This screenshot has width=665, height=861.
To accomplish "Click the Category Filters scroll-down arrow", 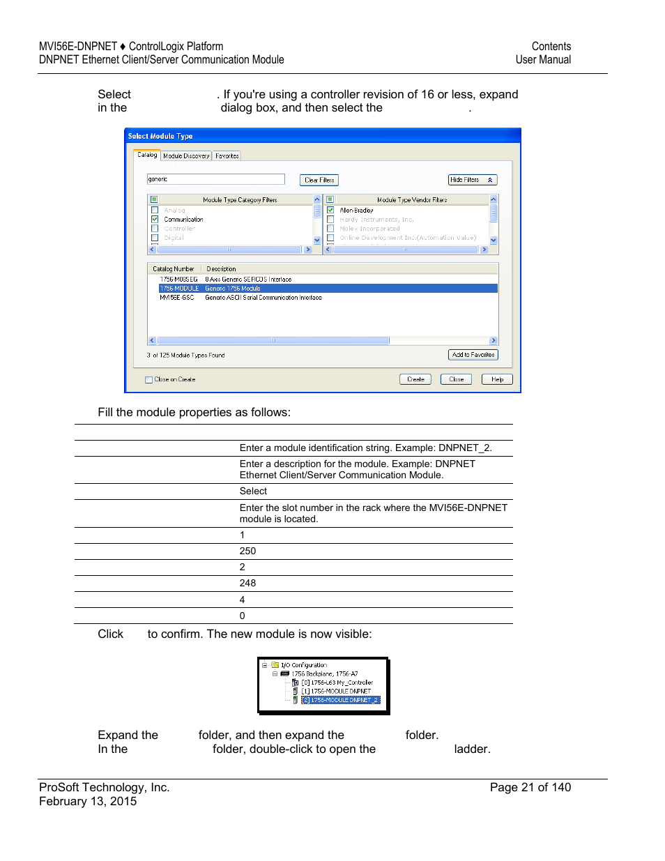I will [x=317, y=240].
